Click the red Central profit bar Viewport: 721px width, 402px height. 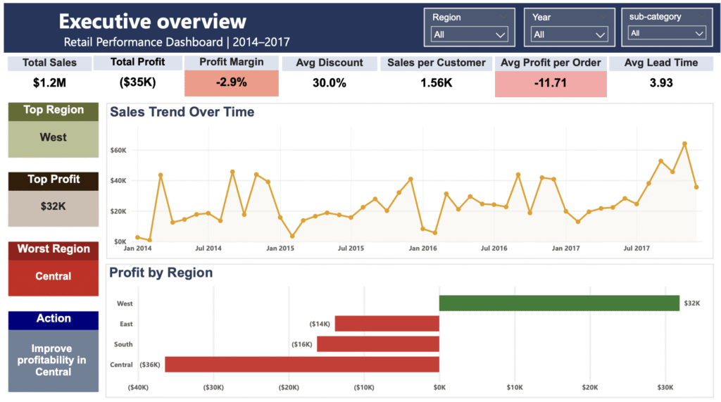(302, 364)
